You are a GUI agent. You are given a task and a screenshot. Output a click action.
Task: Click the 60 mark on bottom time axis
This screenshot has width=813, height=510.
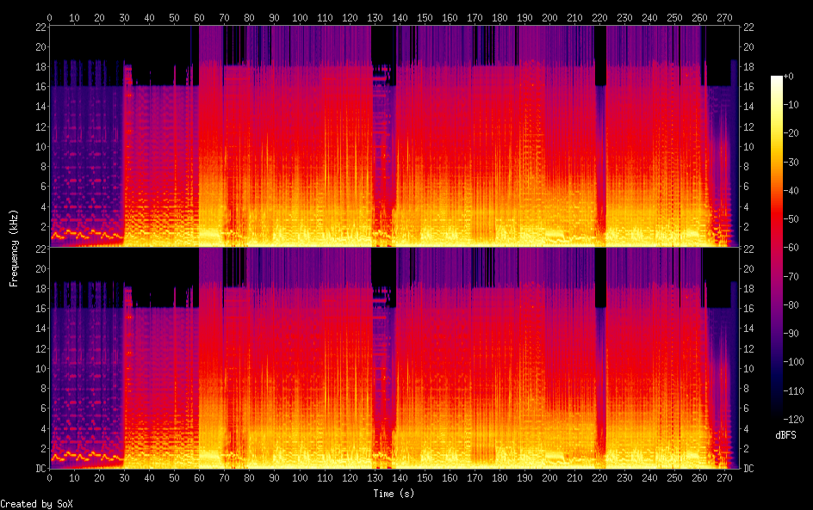[199, 477]
